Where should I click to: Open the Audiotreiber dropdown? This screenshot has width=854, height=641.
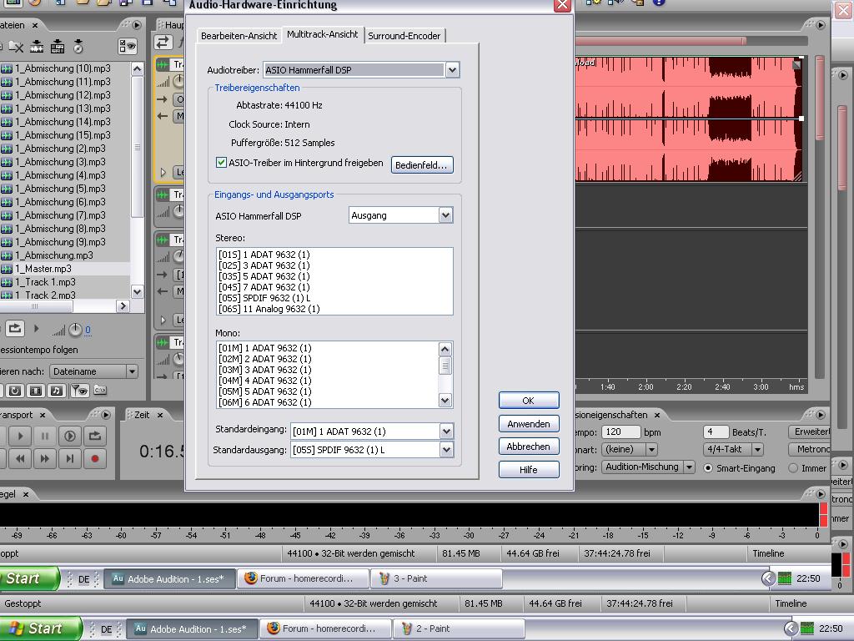coord(452,70)
